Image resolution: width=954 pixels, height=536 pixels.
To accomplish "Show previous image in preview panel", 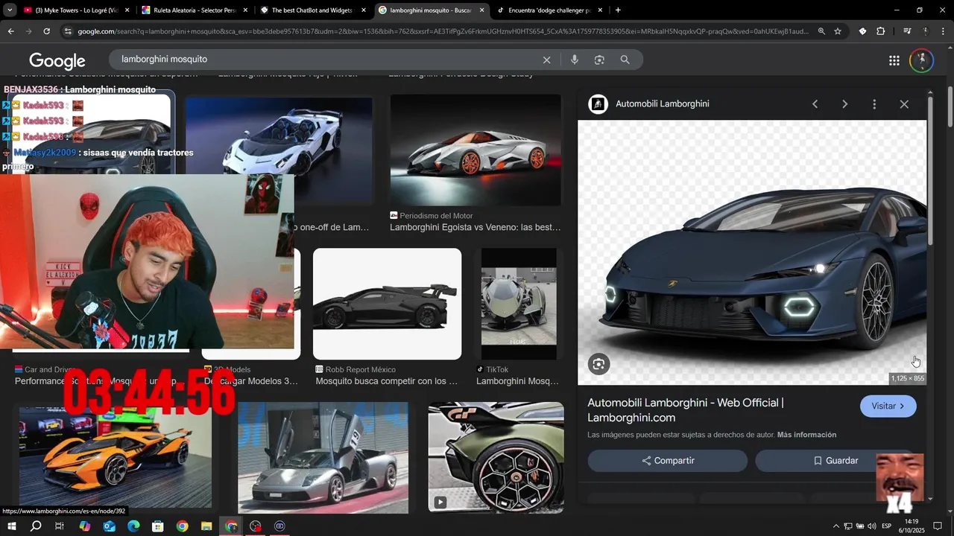I will pos(815,104).
